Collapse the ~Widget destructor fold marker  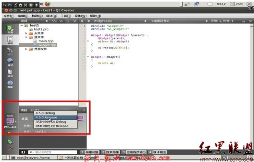tap(88, 57)
